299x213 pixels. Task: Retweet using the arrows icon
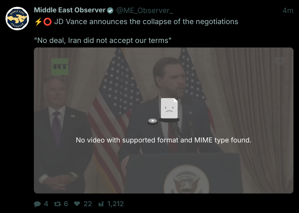click(x=57, y=204)
